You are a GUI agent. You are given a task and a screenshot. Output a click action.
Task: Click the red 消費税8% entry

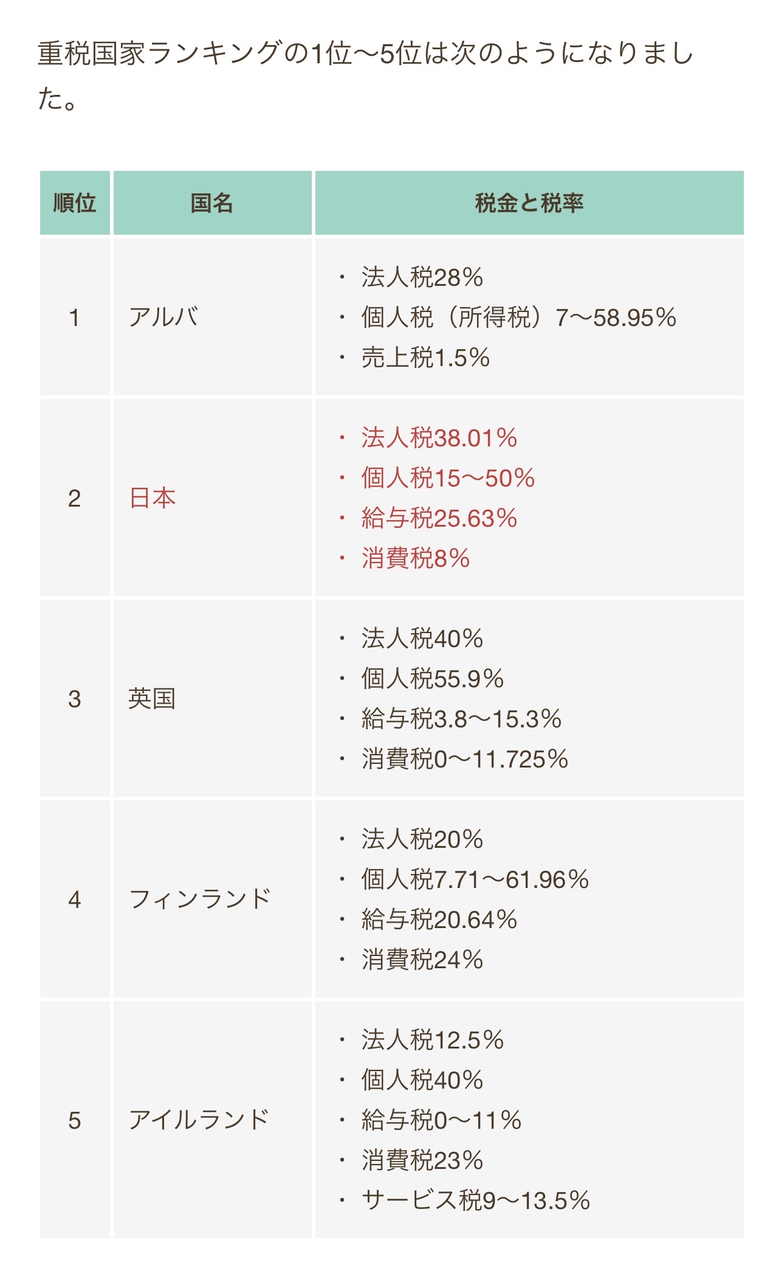pos(416,558)
